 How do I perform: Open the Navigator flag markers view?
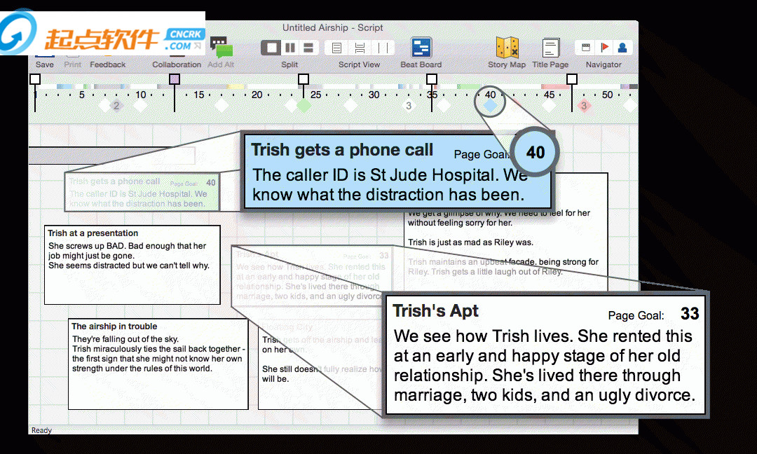click(603, 48)
